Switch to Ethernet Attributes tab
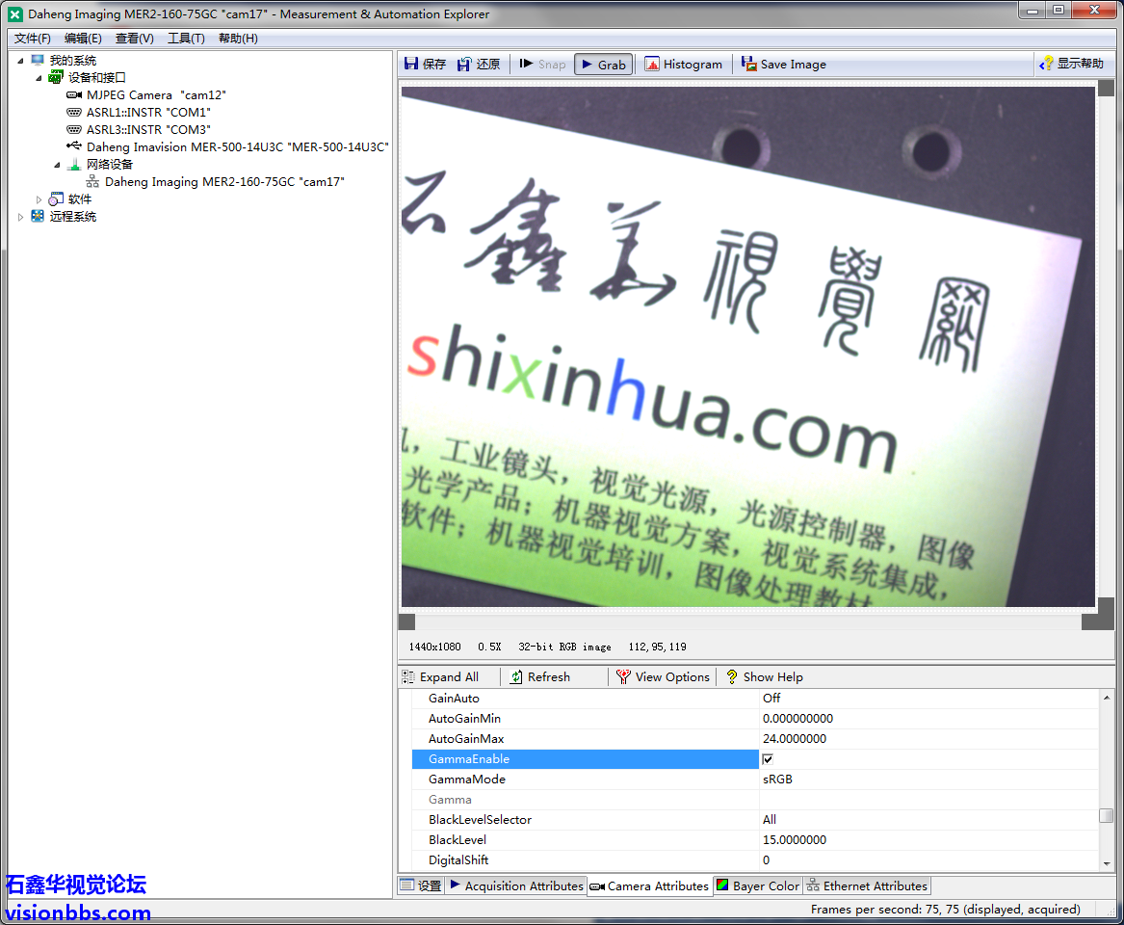 pyautogui.click(x=867, y=885)
